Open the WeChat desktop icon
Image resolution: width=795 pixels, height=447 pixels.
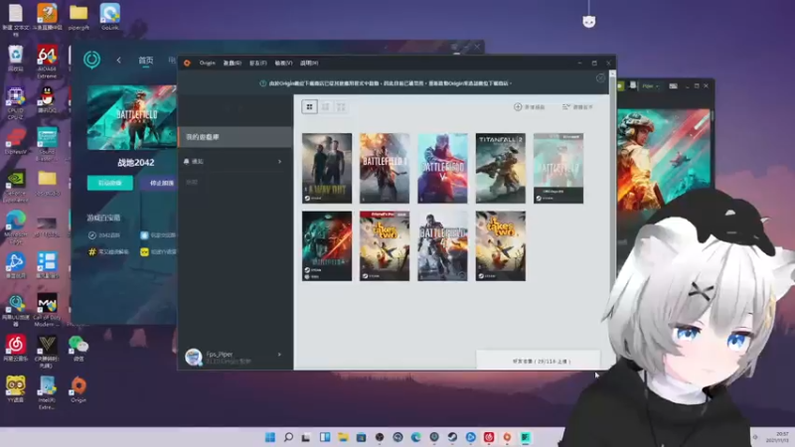(x=79, y=349)
